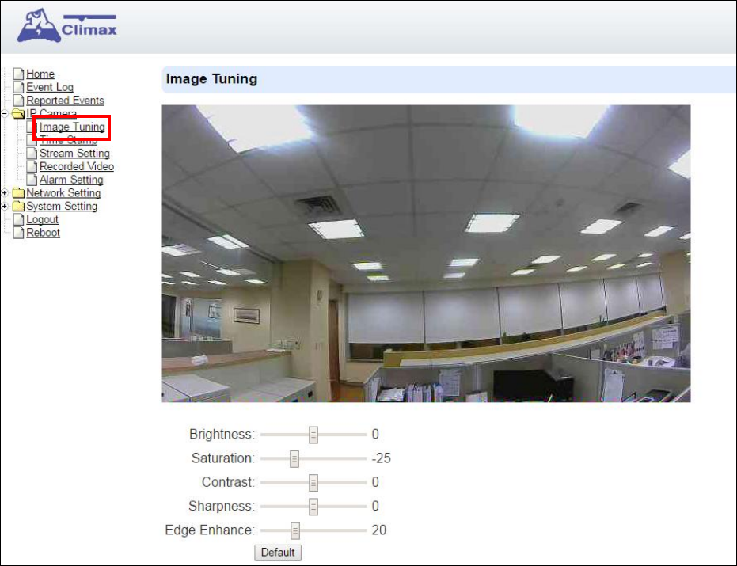This screenshot has width=737, height=566.
Task: Click the Network Setting folder icon
Action: pyautogui.click(x=18, y=192)
